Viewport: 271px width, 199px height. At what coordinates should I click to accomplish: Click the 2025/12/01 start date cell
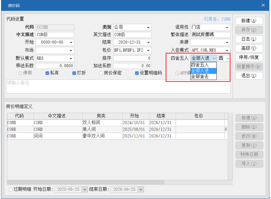coord(136,136)
